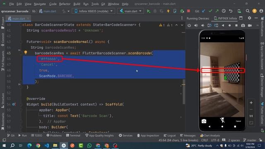Send Home to device via toolbar circle
The height and width of the screenshot is (149, 265).
tap(229, 25)
